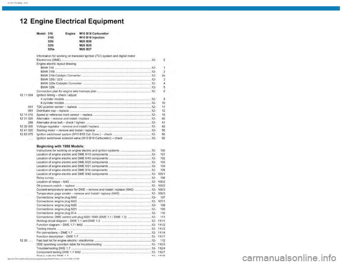Open 'Location of engine electric and DME M40 components'
The width and height of the screenshot is (342, 264).
coord(101,158)
